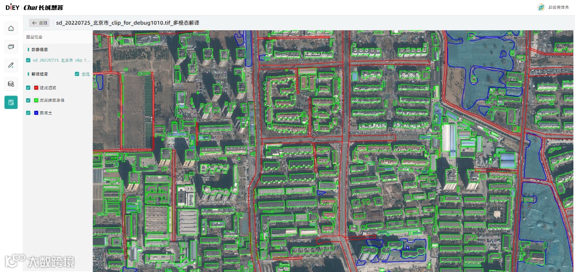Open the pencil-plus annotation icon in the sidebar

point(11,65)
